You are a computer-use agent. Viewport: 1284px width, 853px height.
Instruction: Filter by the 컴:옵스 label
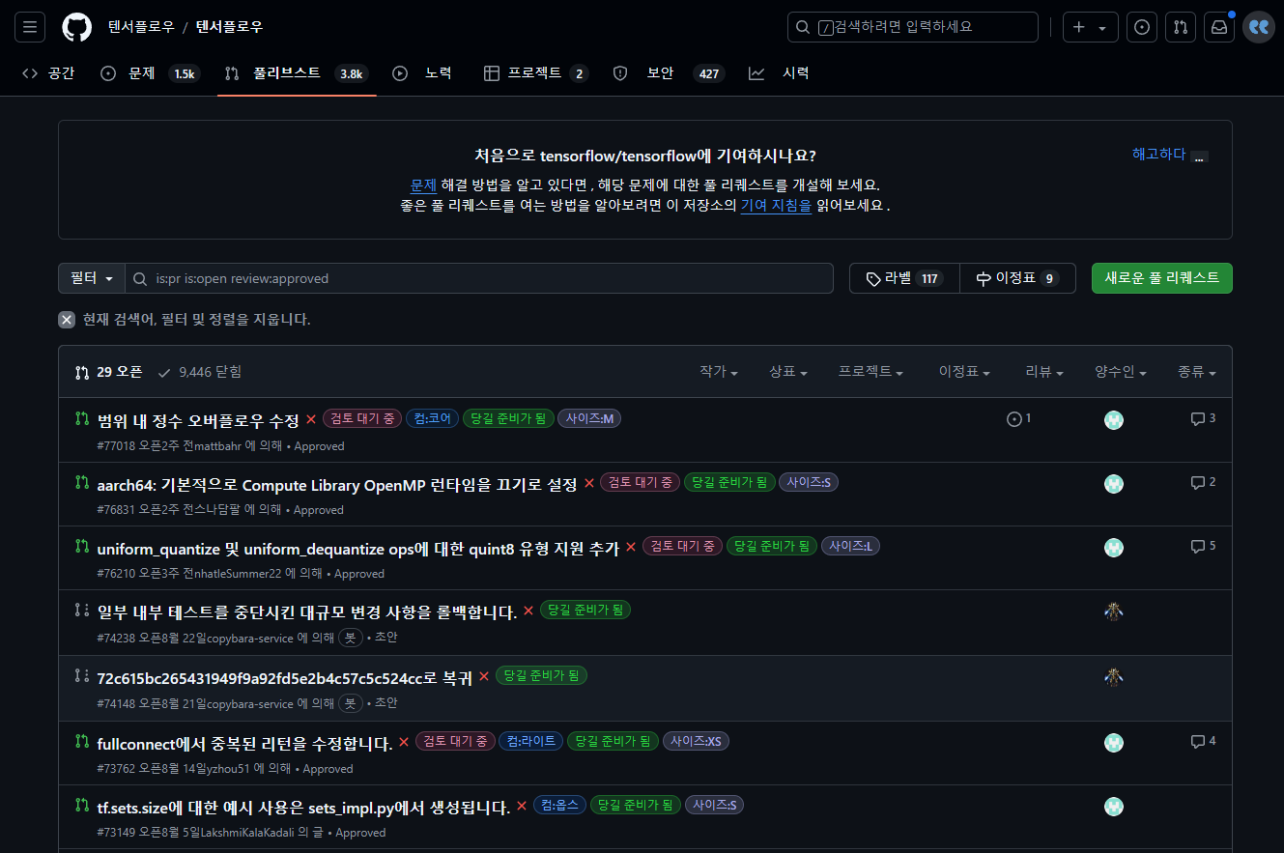[559, 805]
